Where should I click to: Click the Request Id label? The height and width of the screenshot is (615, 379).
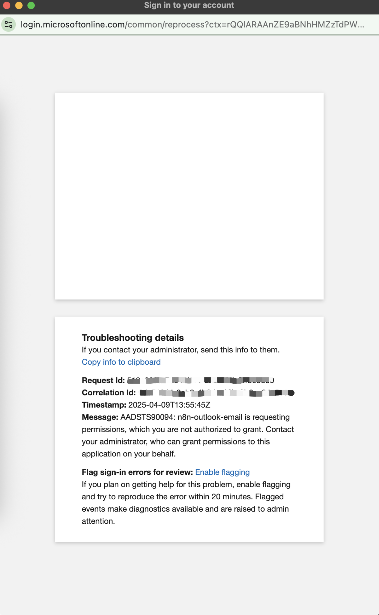coord(103,380)
